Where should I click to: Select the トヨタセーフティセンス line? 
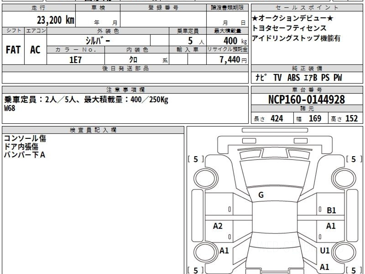point(289,29)
